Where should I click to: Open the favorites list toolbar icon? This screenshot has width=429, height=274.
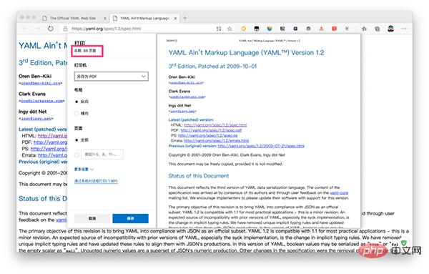click(364, 29)
